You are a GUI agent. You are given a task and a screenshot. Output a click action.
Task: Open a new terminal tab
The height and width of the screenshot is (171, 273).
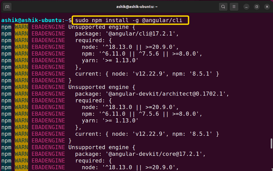coord(7,7)
